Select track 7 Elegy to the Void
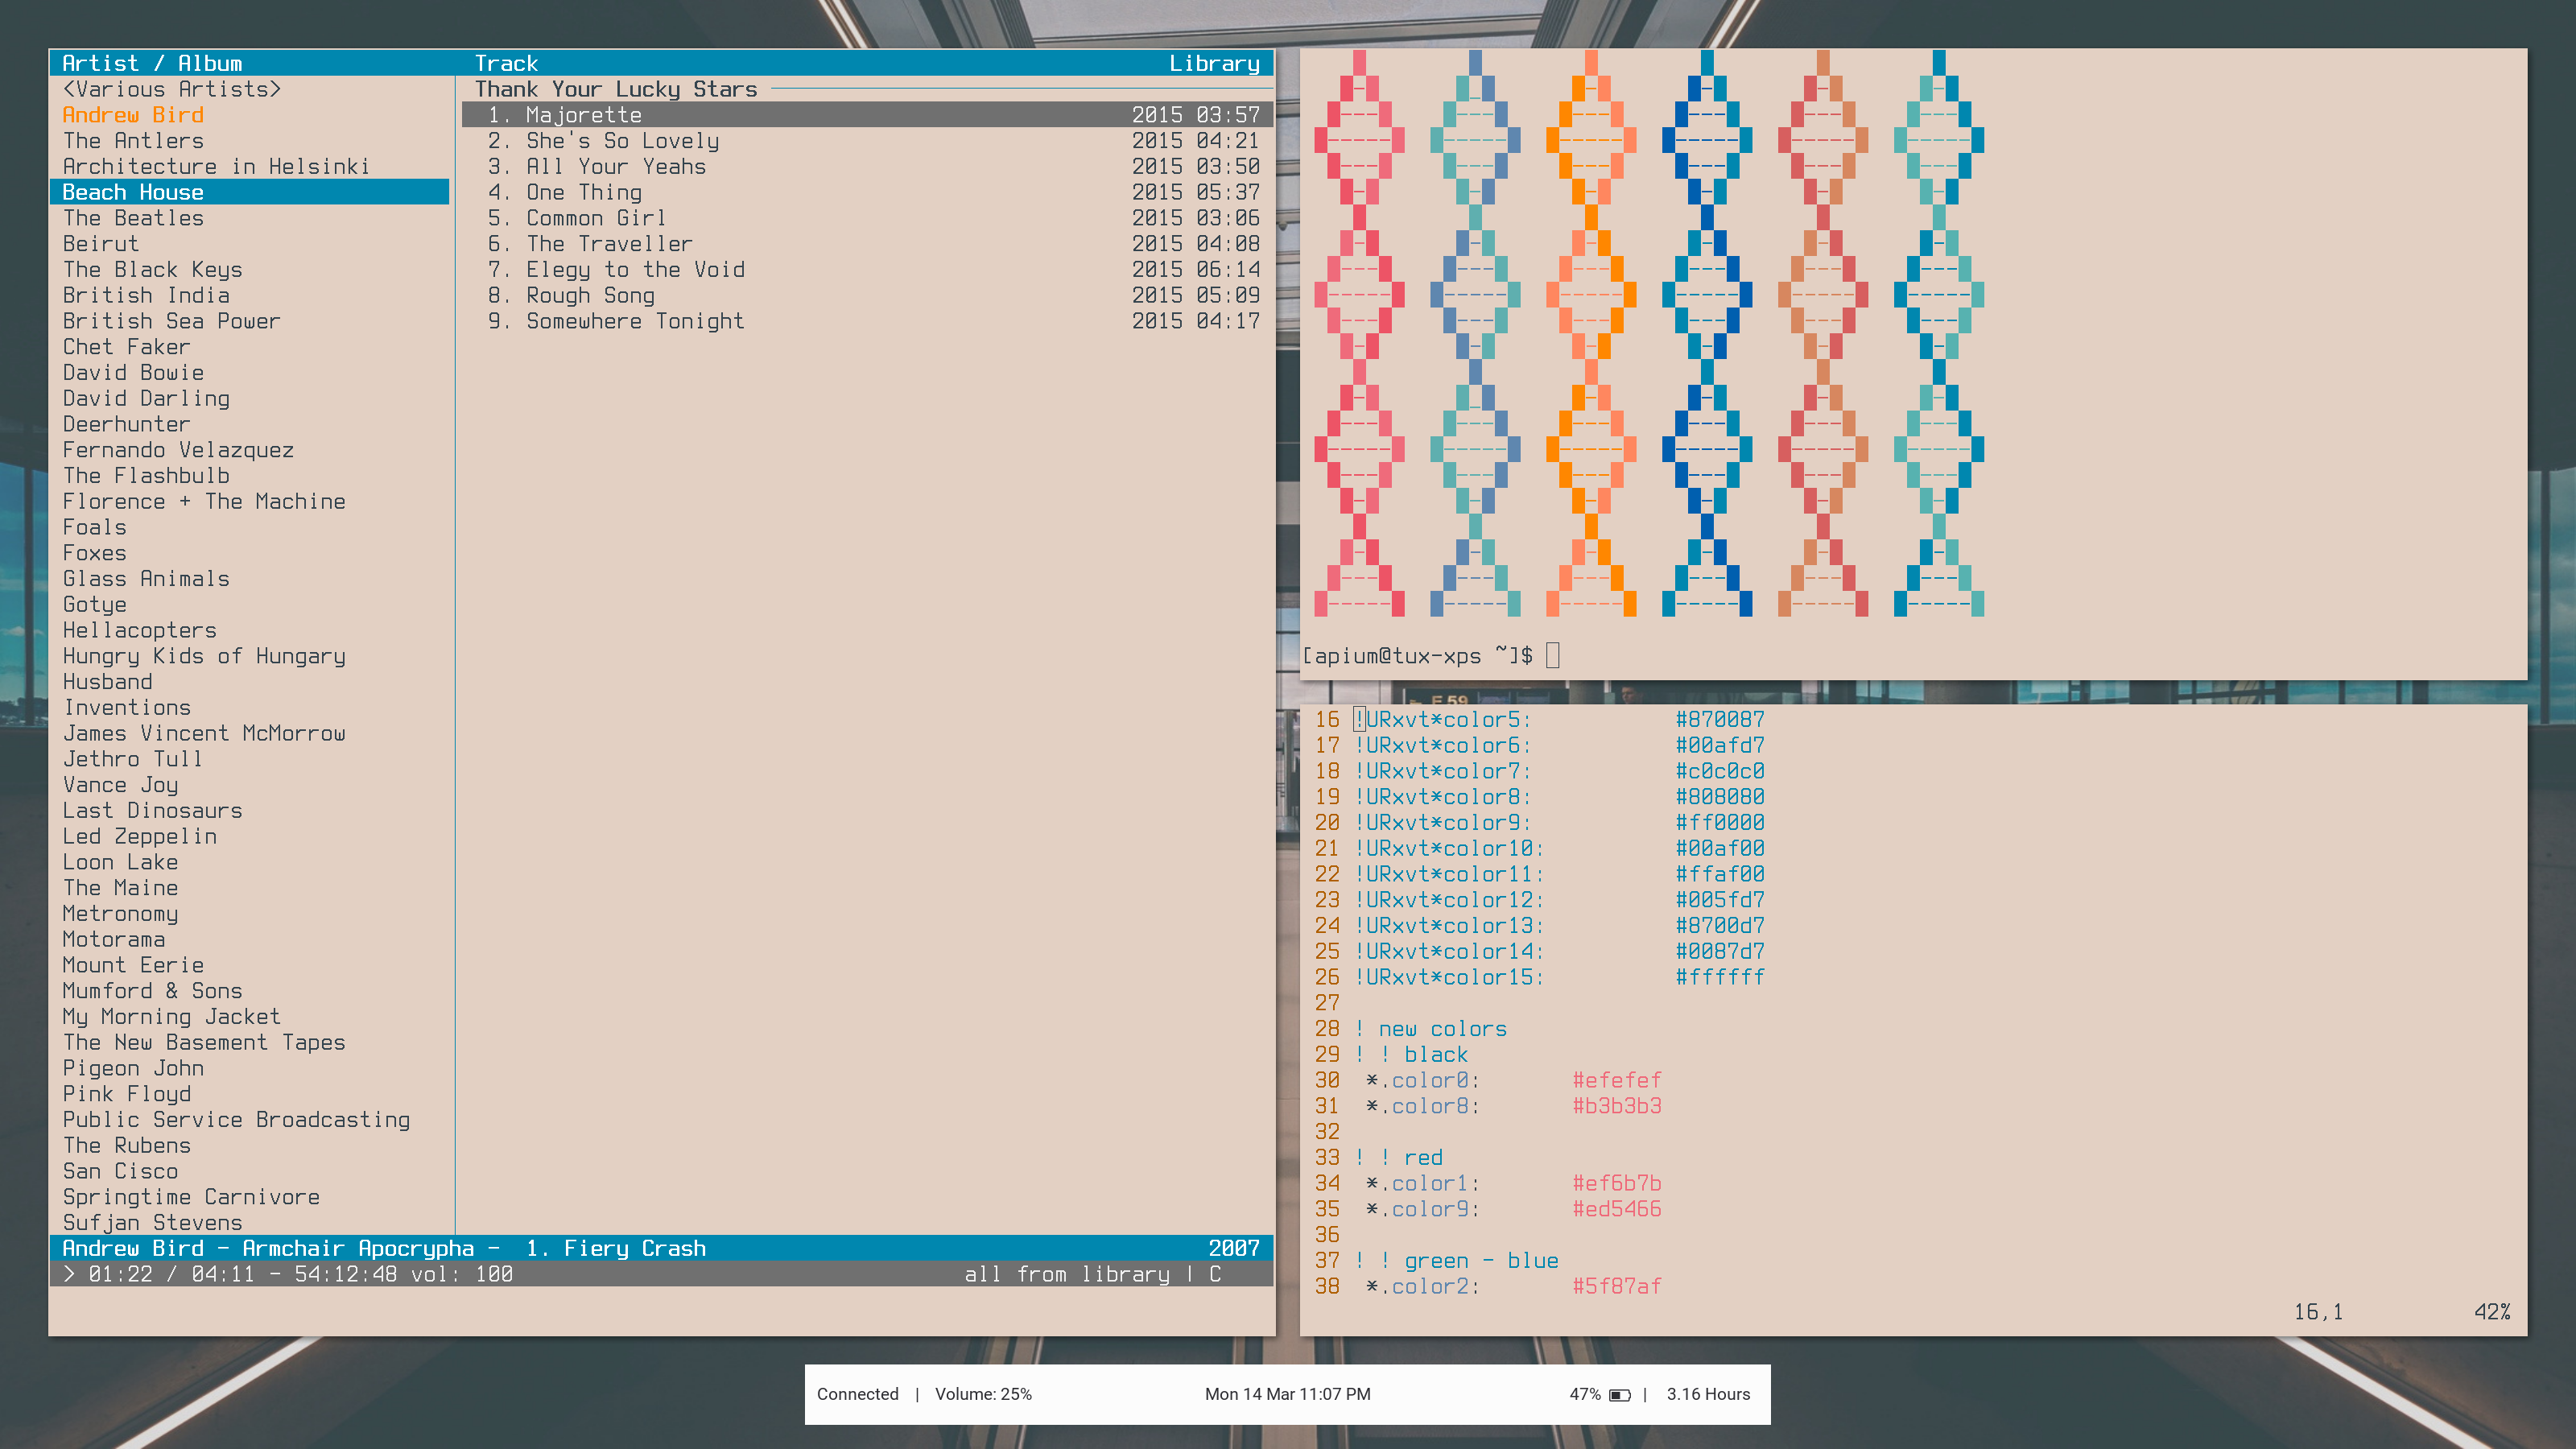 click(635, 270)
